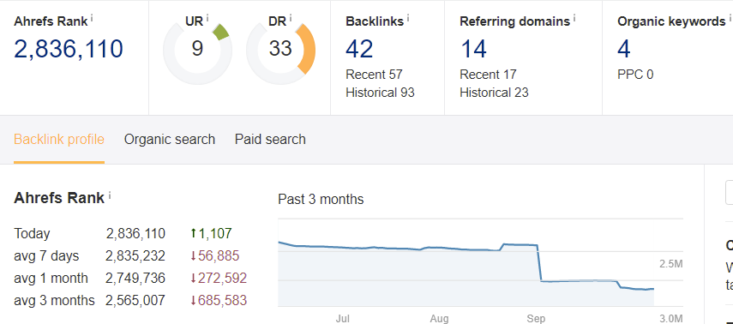Screen dimensions: 733x324
Task: Open the 42 backlinks count link
Action: coord(359,49)
